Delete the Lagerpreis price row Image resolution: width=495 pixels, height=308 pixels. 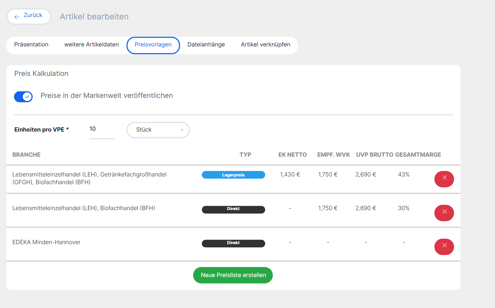(444, 179)
